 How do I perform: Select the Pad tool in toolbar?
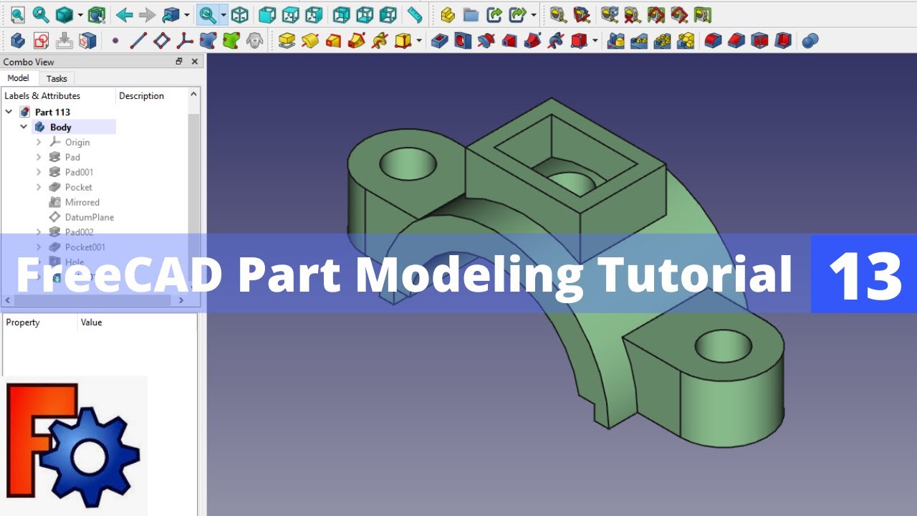pyautogui.click(x=287, y=41)
